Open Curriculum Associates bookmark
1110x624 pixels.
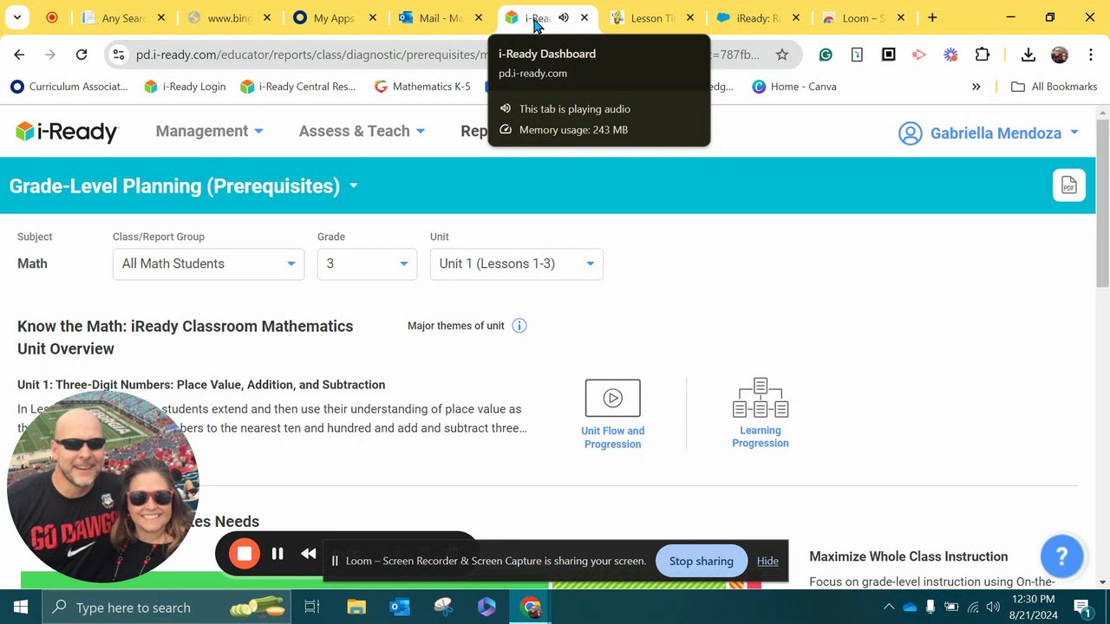[69, 87]
